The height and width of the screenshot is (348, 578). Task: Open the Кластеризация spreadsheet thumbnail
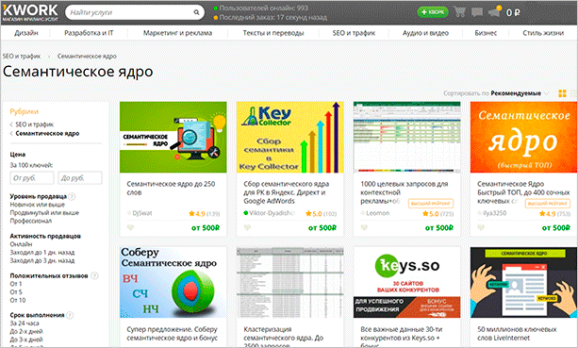290,282
